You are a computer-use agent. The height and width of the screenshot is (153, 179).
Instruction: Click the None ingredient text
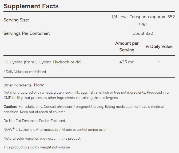40,85
